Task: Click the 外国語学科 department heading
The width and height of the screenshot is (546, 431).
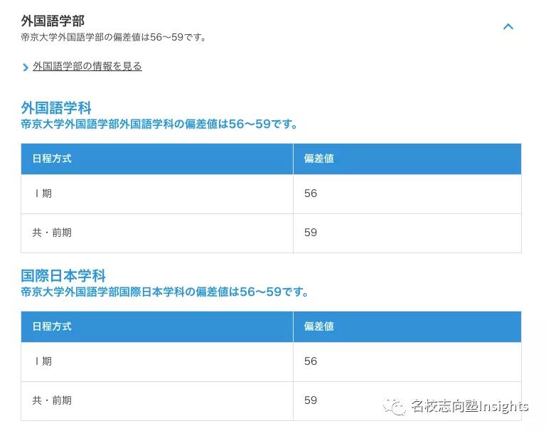Action: pyautogui.click(x=56, y=108)
